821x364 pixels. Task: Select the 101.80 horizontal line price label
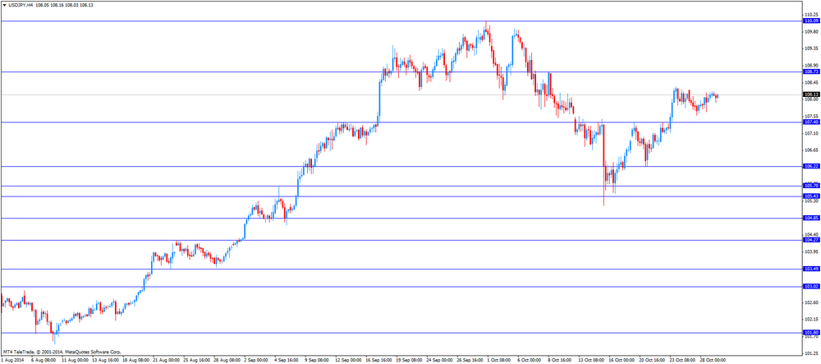click(x=811, y=333)
